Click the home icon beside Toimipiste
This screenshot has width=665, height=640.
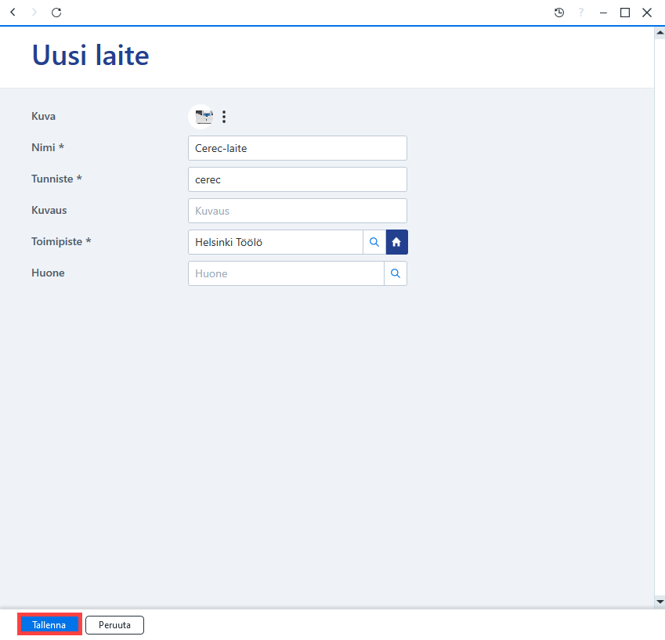pyautogui.click(x=396, y=242)
